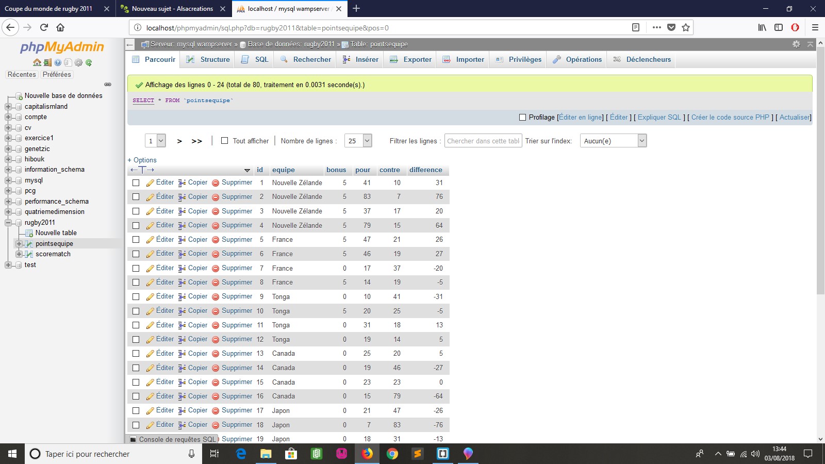Open Firefox bookmark star icon
Image resolution: width=825 pixels, height=464 pixels.
(x=686, y=27)
